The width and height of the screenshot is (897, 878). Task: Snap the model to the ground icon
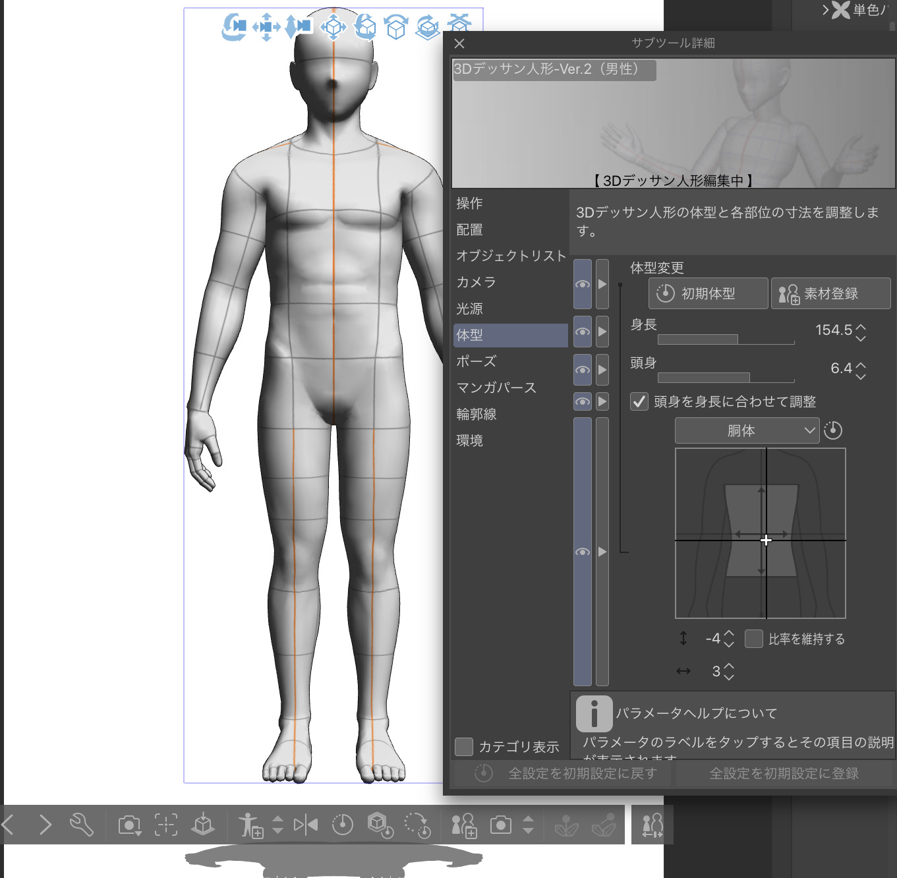[x=203, y=825]
